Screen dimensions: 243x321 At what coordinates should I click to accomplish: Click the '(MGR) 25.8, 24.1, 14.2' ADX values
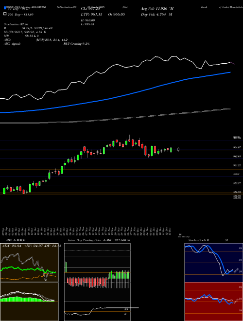click(x=52, y=40)
